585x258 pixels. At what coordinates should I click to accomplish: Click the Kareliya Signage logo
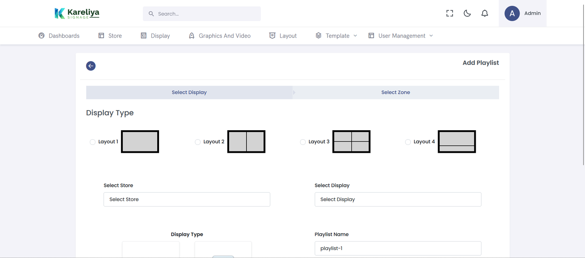[x=77, y=14]
